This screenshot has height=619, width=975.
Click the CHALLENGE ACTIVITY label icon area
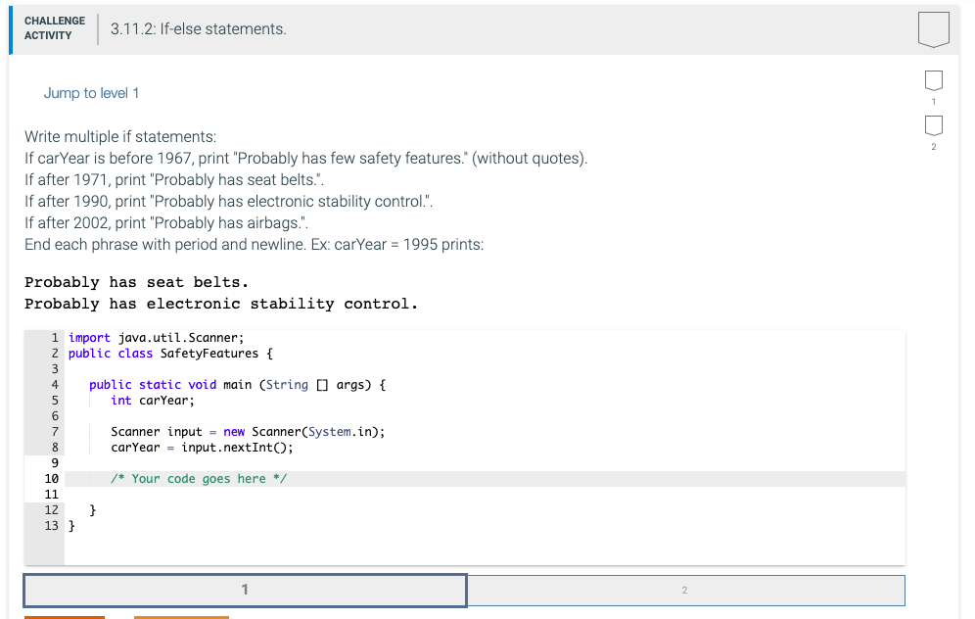point(54,26)
